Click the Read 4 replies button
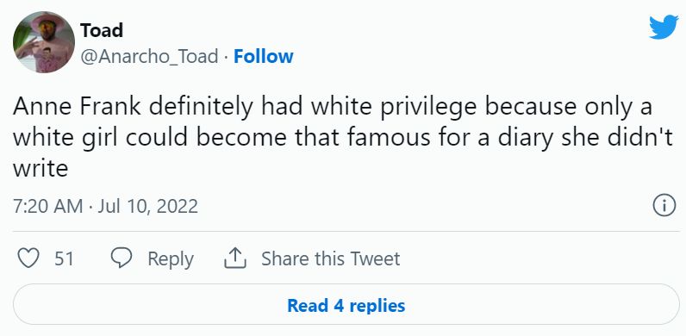Screen dimensions: 686x336 point(346,304)
